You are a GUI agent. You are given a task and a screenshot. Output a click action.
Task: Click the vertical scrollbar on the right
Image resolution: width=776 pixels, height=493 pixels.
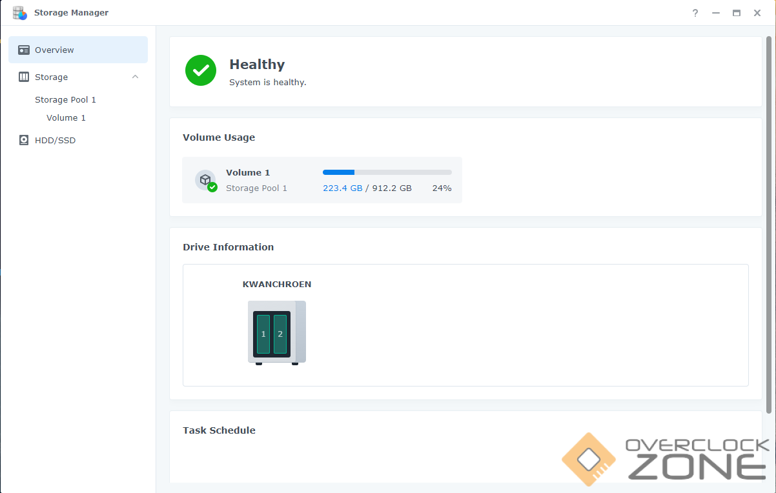[x=768, y=226]
